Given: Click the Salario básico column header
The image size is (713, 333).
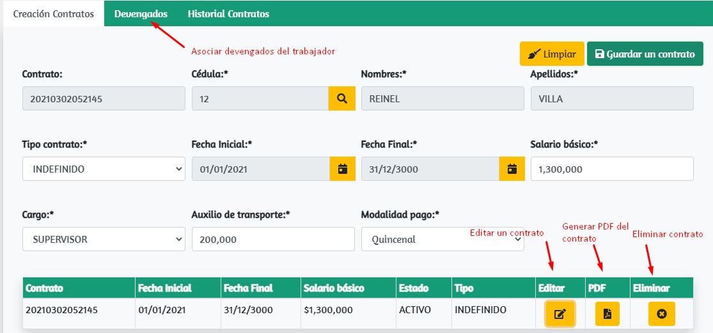Looking at the screenshot, I should point(333,288).
